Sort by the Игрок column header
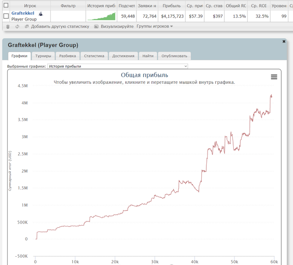The width and height of the screenshot is (293, 265). (x=30, y=6)
